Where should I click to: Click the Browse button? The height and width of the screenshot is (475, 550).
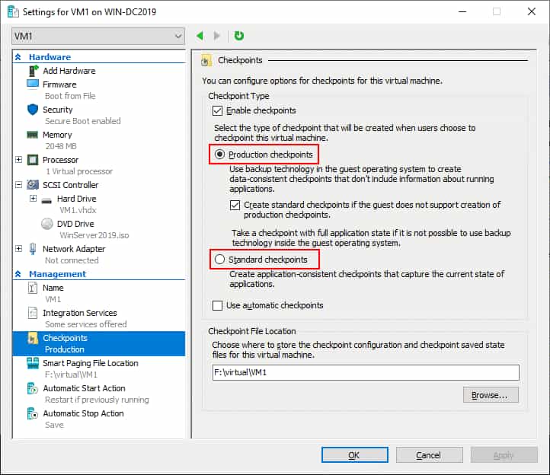click(490, 395)
